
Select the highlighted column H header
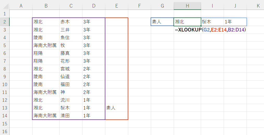tap(187, 6)
